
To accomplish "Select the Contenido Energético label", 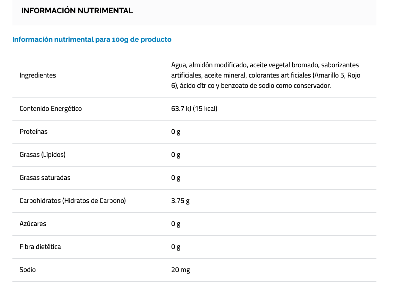I will [51, 108].
